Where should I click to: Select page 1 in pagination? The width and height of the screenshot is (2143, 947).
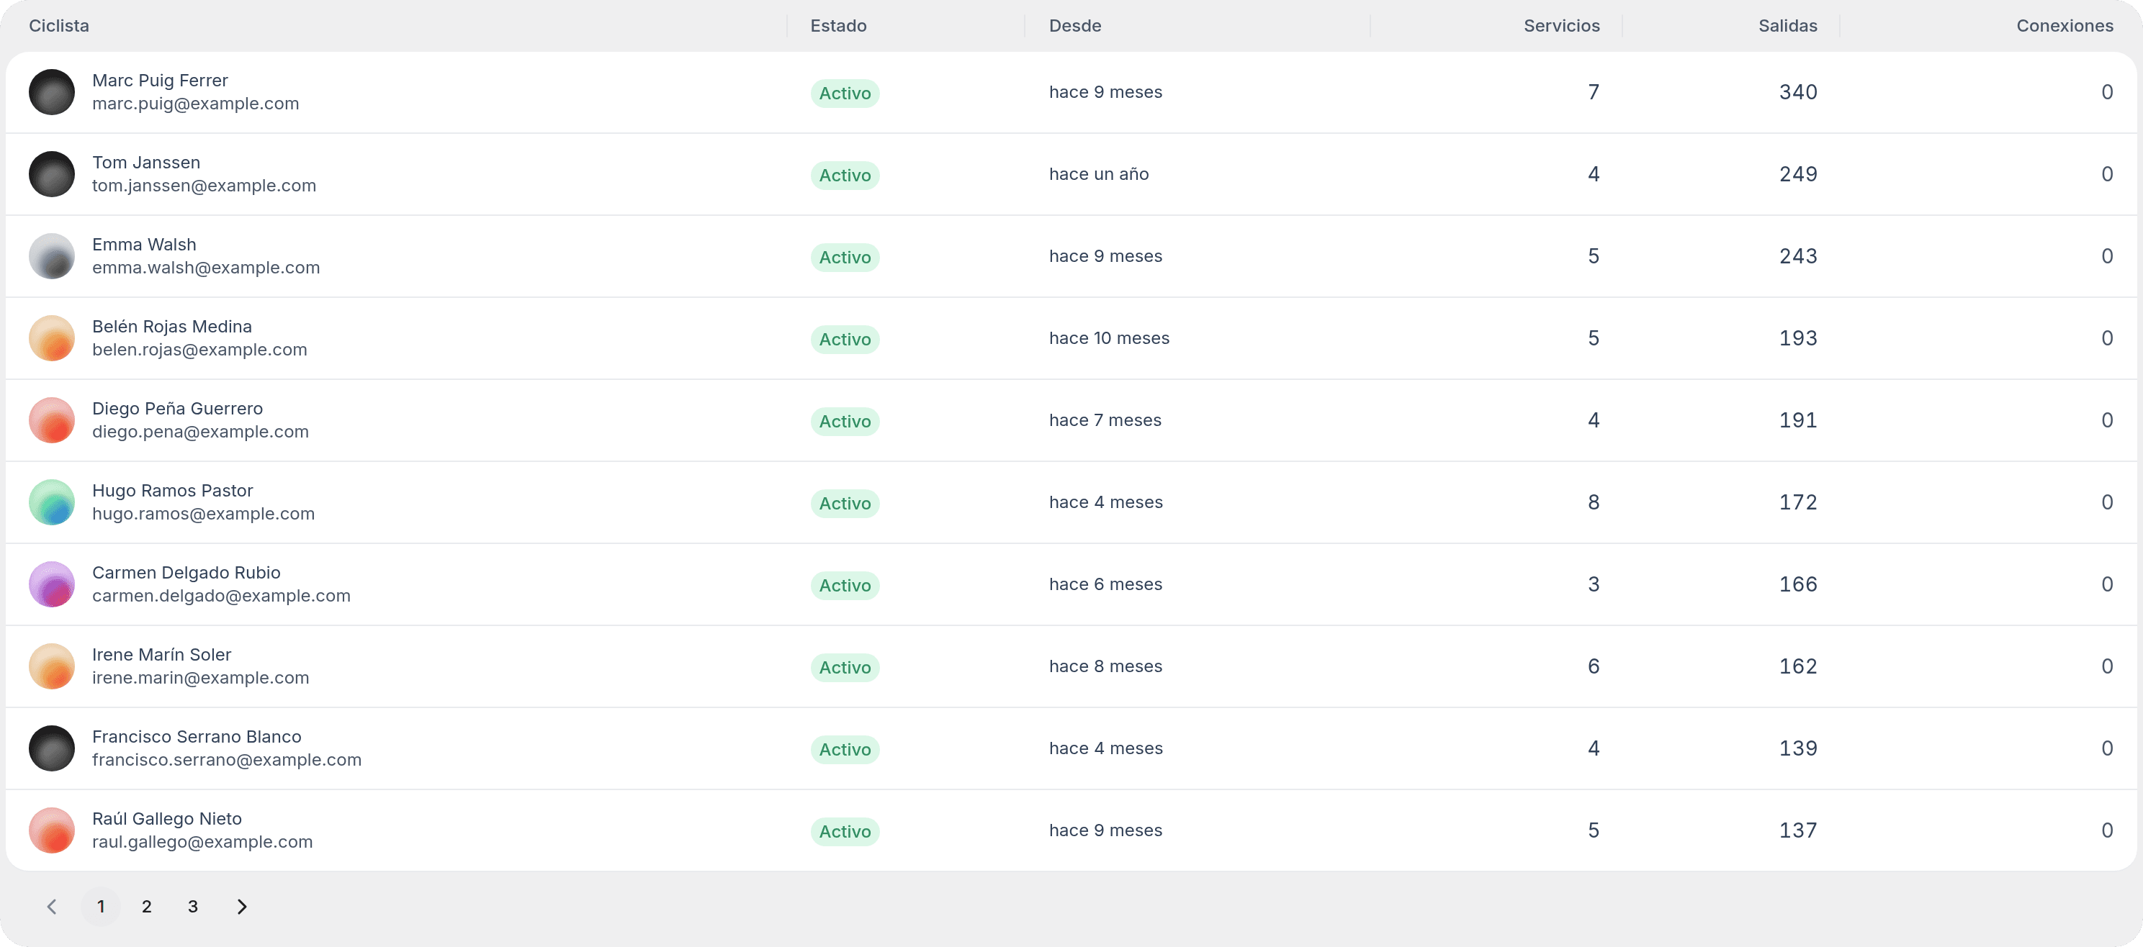pos(101,907)
